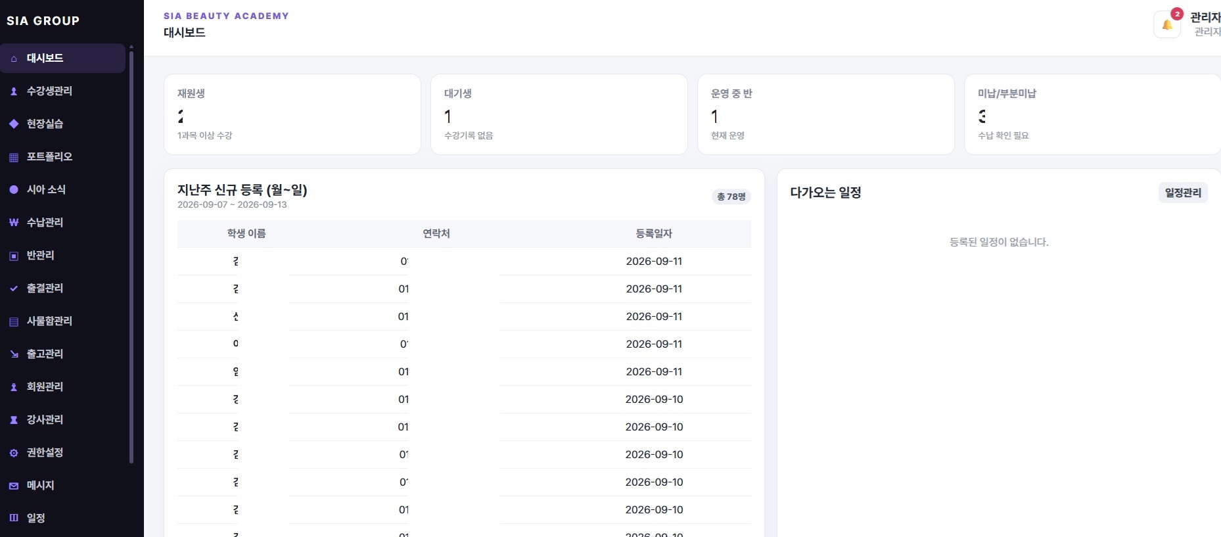
Task: Open 일정 in the sidebar
Action: (62, 518)
